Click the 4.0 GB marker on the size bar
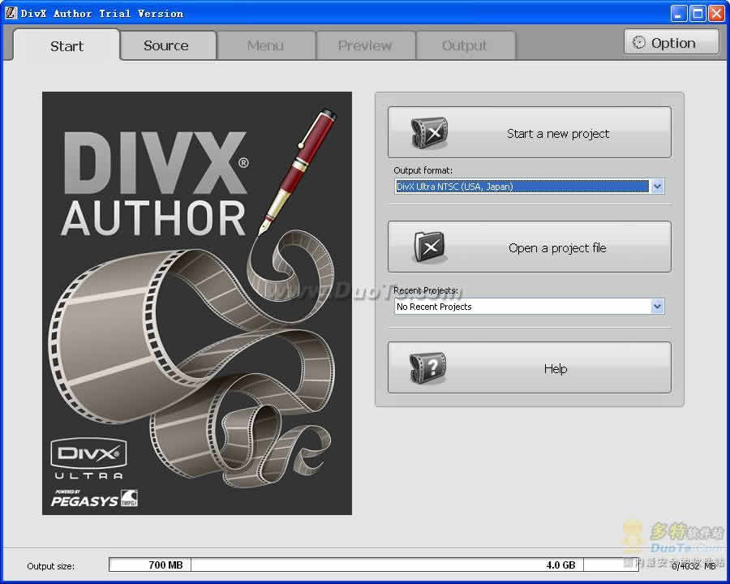The height and width of the screenshot is (584, 730). point(560,565)
